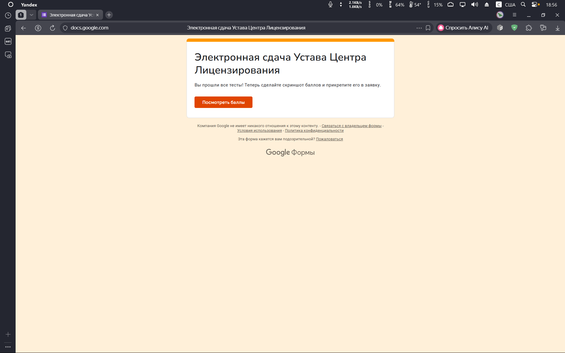Image resolution: width=565 pixels, height=353 pixels.
Task: Open the three-dots page menu in address bar
Action: [419, 28]
